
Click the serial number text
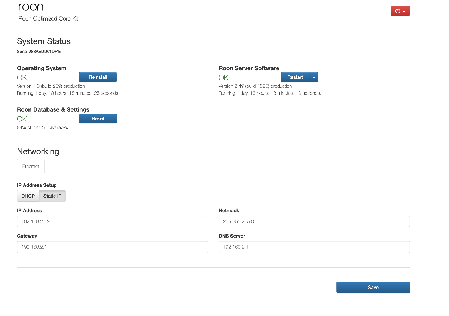[39, 52]
